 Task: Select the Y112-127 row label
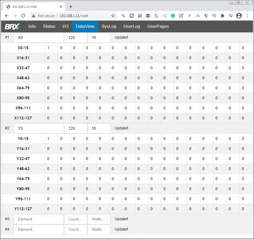(23, 209)
